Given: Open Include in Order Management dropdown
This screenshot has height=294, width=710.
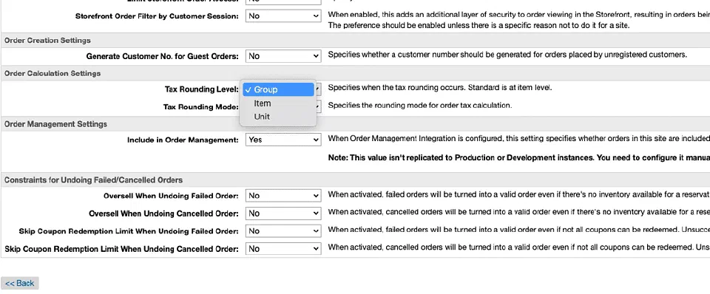Looking at the screenshot, I should click(283, 140).
